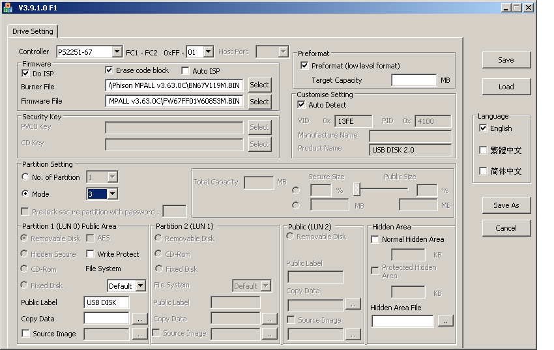The width and height of the screenshot is (554, 350).
Task: Open Partition 1 File System Default dropdown
Action: [x=141, y=285]
